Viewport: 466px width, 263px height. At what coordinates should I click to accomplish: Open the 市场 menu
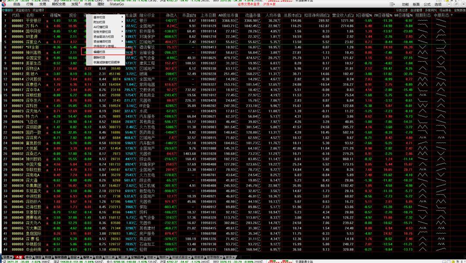(88, 4)
